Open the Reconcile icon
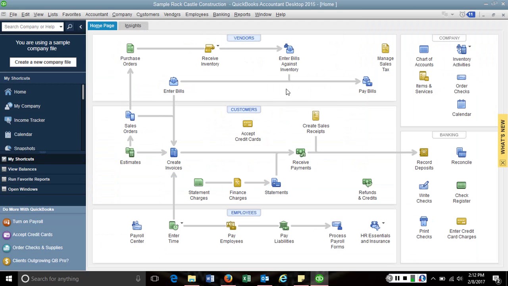 point(461,152)
